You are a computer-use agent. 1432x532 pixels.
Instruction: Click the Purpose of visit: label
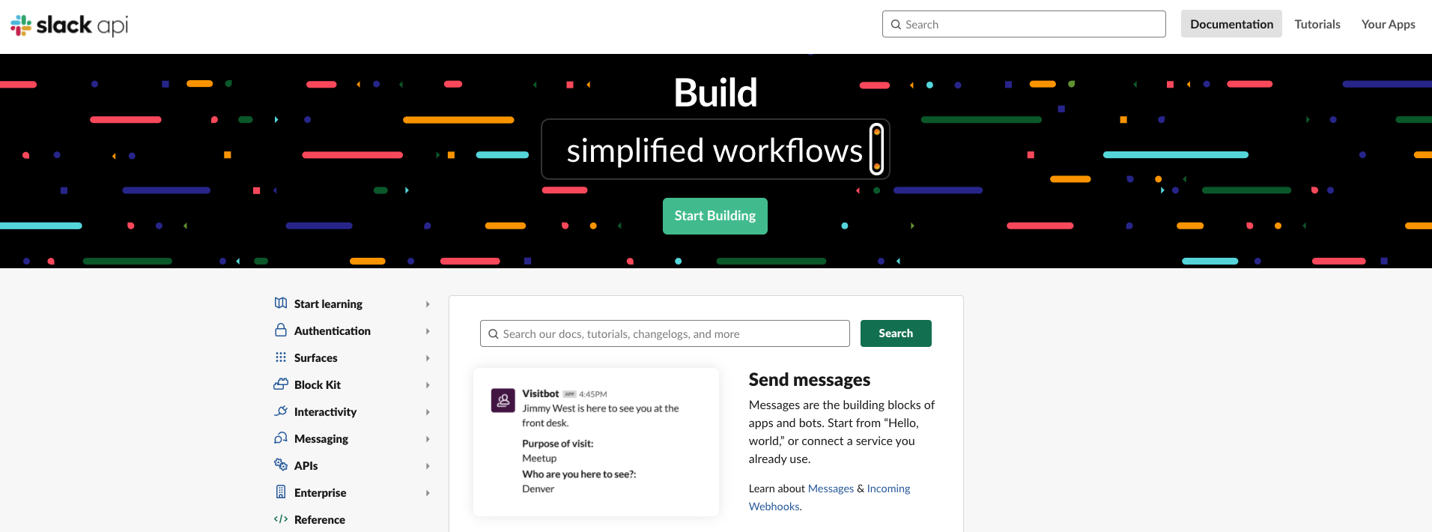click(x=558, y=444)
